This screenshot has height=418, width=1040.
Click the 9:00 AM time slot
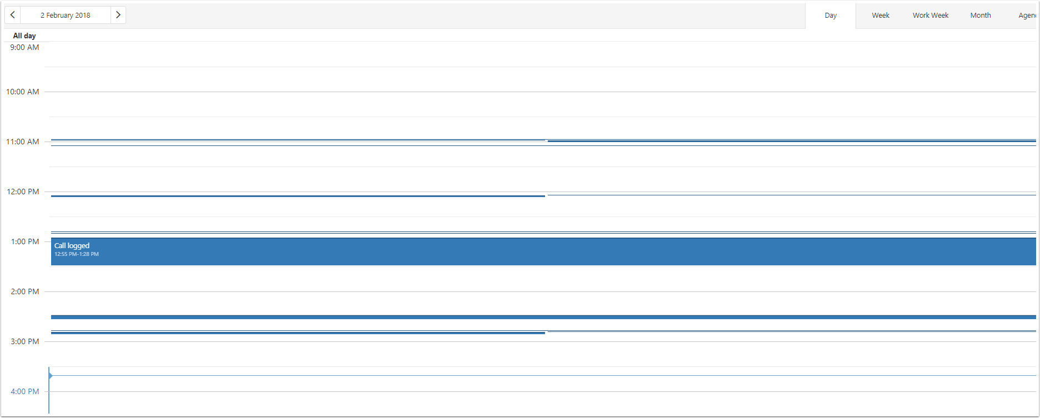540,54
